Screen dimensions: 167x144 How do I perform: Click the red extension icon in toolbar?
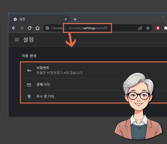click(x=158, y=28)
